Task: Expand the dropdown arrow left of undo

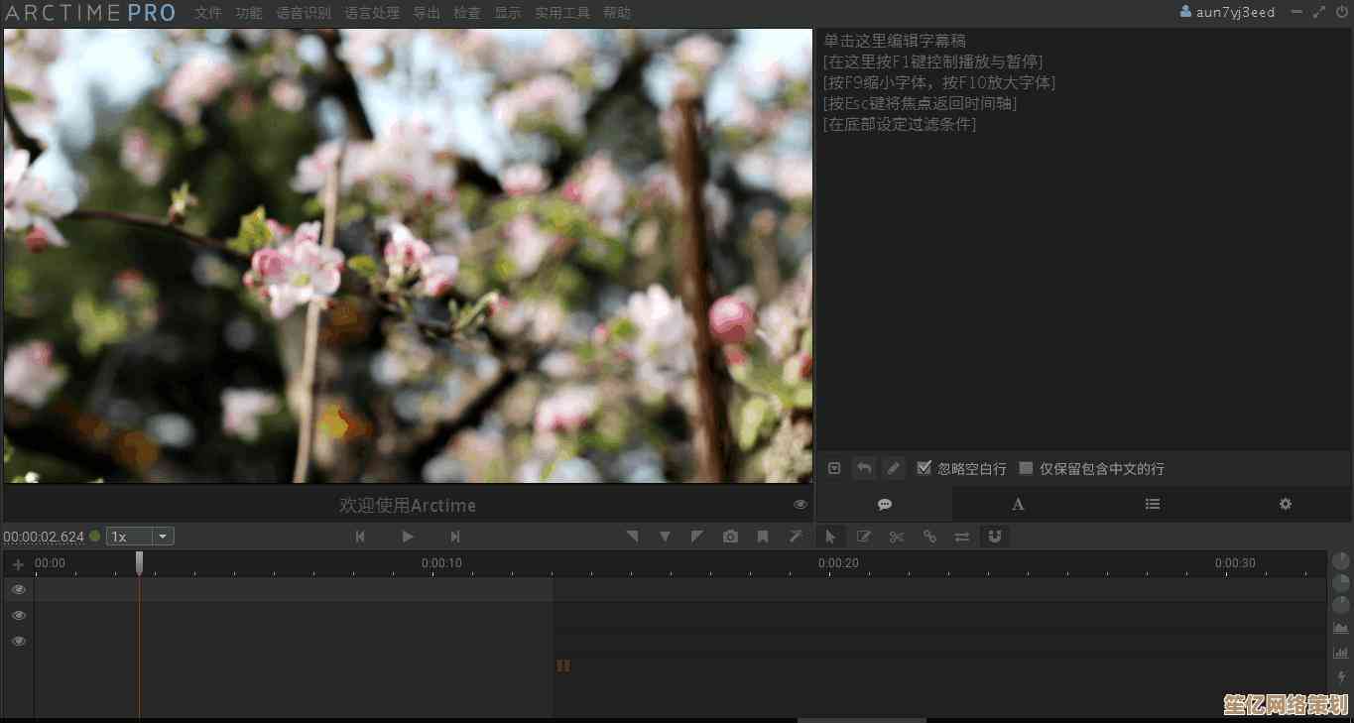Action: (x=834, y=468)
